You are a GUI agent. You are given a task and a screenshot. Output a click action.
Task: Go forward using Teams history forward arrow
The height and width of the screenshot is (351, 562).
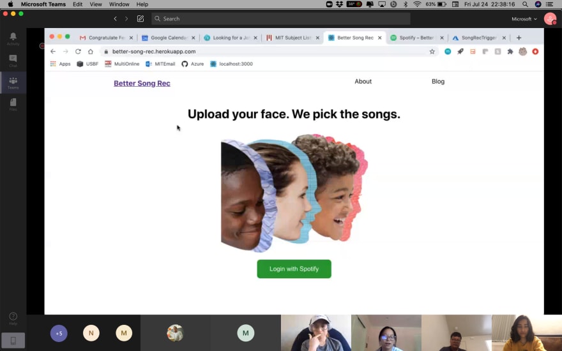coord(126,19)
